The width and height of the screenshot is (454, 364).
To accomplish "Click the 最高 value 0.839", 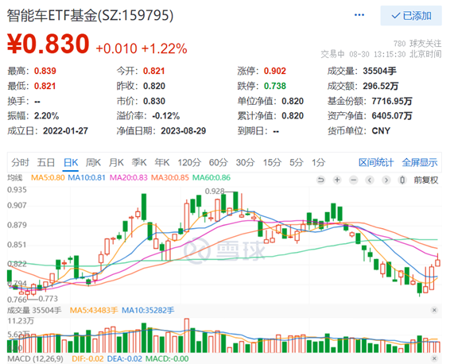I will coord(45,71).
